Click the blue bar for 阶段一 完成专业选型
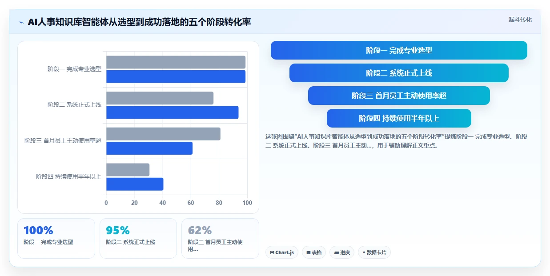 tap(176, 76)
